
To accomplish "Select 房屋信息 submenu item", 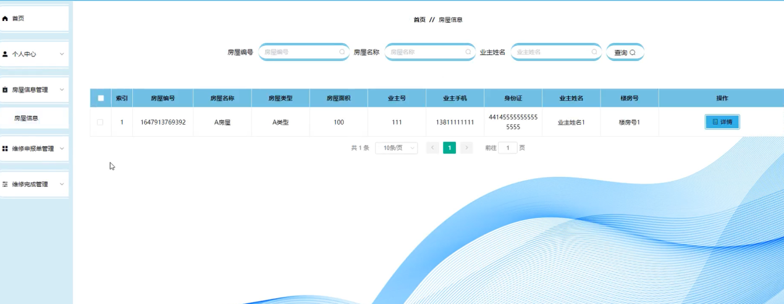I will pos(34,118).
